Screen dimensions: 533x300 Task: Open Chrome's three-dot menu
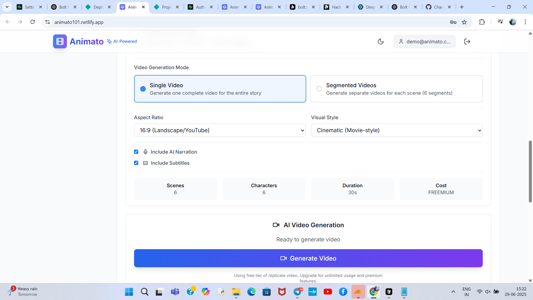pyautogui.click(x=525, y=22)
